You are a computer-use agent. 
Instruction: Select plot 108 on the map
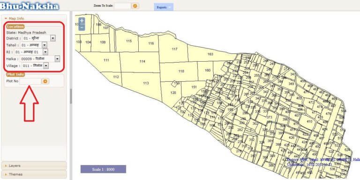click(103, 42)
